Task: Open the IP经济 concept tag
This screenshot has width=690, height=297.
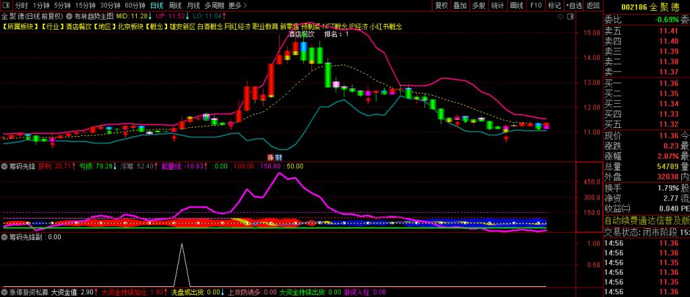Action: click(358, 26)
